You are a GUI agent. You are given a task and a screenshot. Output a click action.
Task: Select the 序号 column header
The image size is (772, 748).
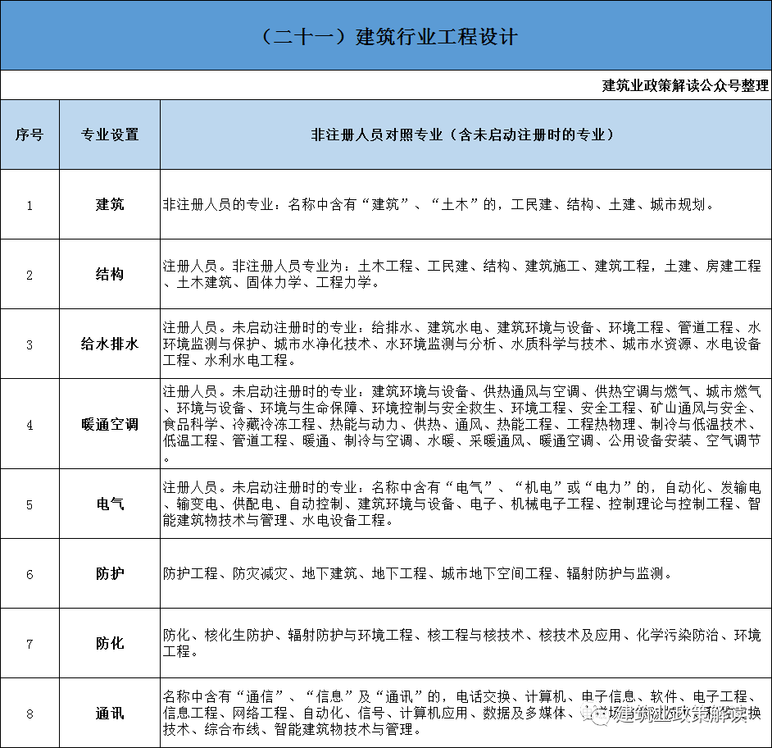point(30,134)
